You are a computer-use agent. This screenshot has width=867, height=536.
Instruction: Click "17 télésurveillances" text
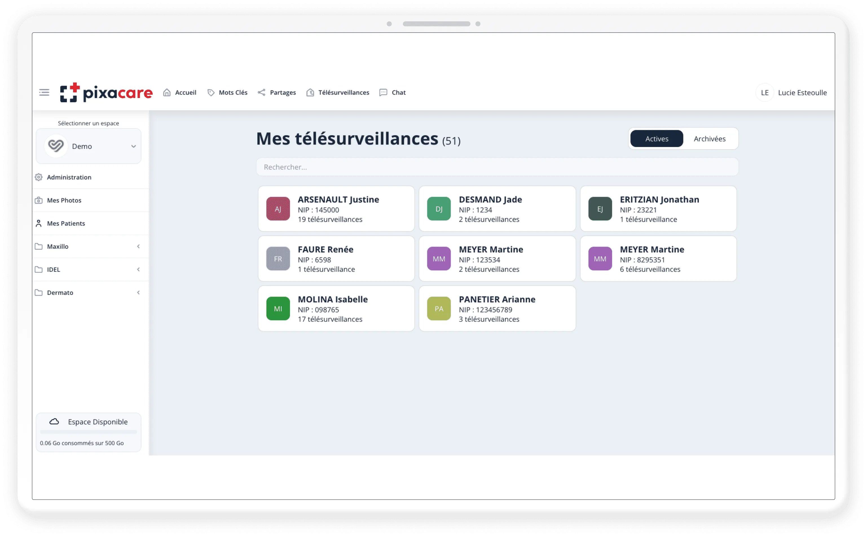click(x=330, y=319)
